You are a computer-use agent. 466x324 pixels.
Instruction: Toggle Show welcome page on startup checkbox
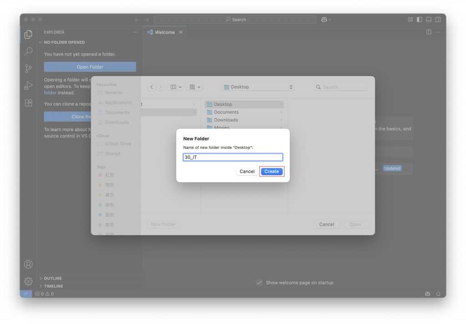pos(259,283)
